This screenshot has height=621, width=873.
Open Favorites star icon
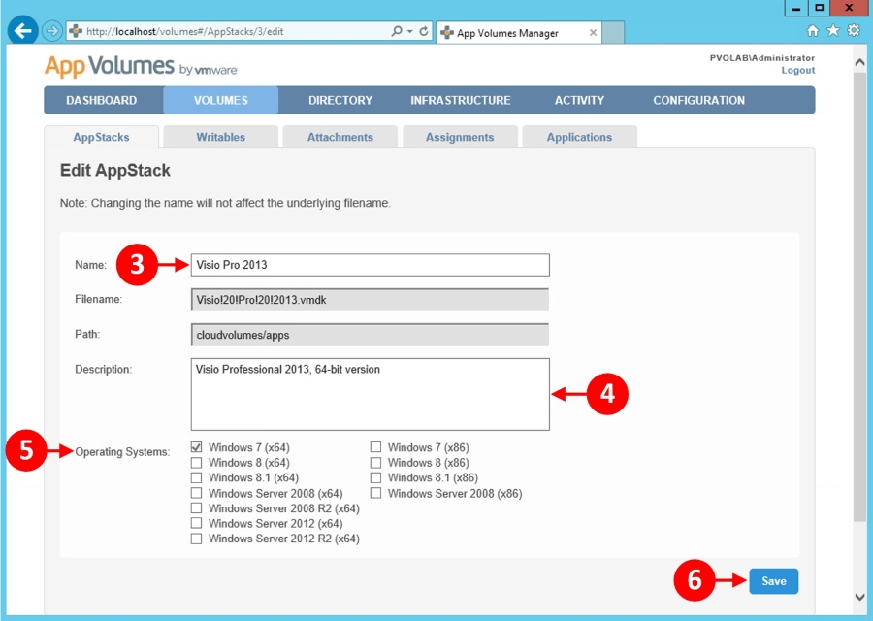coord(833,31)
